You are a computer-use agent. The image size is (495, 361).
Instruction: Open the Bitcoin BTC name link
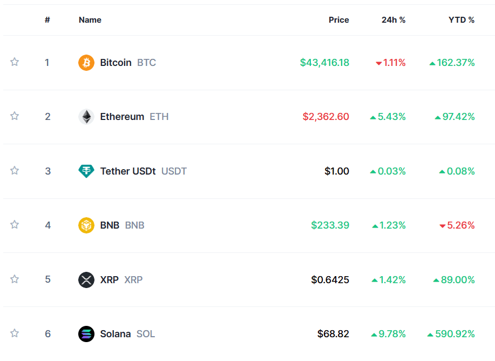tap(116, 62)
